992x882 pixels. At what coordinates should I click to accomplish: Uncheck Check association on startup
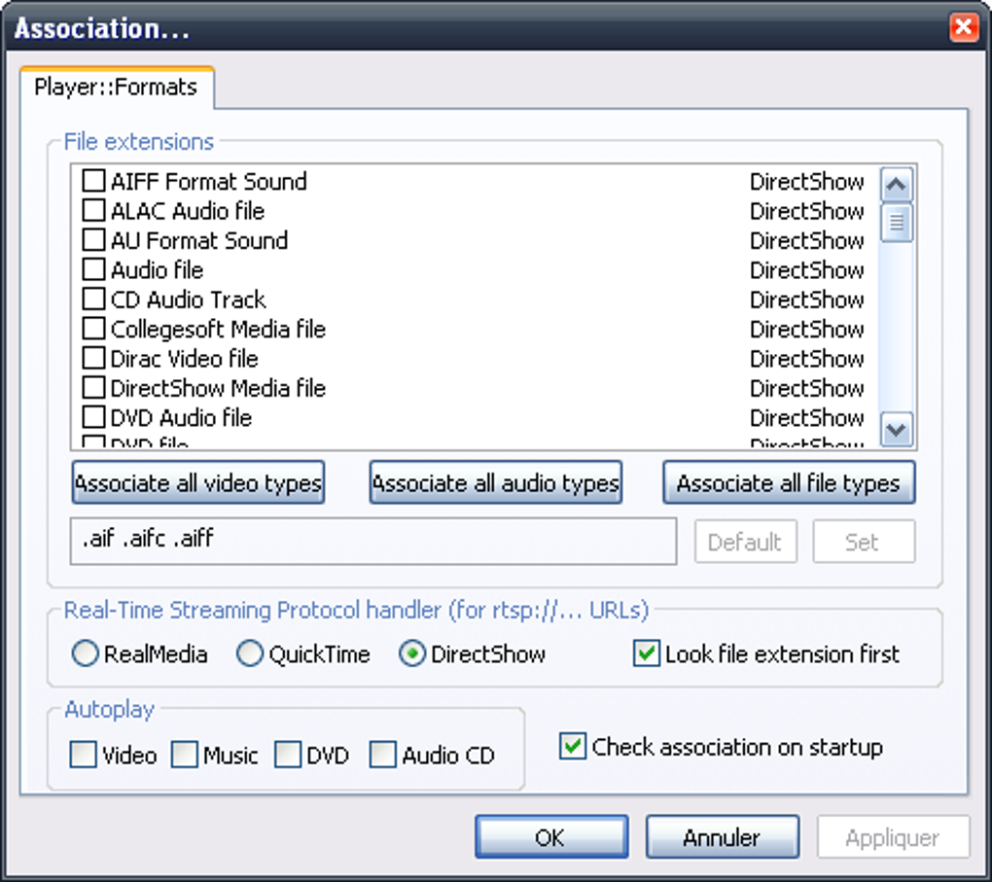(573, 747)
